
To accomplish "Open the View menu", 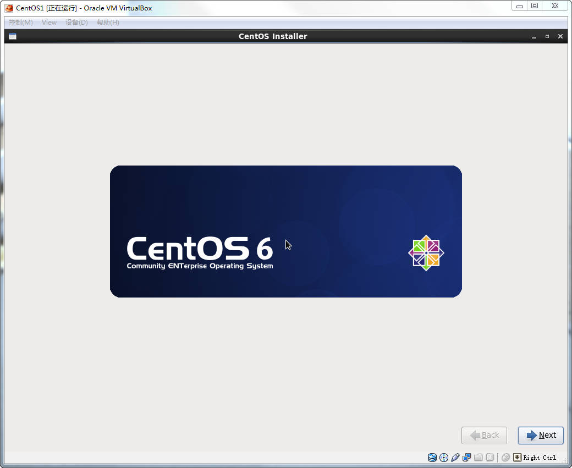I will (x=50, y=22).
